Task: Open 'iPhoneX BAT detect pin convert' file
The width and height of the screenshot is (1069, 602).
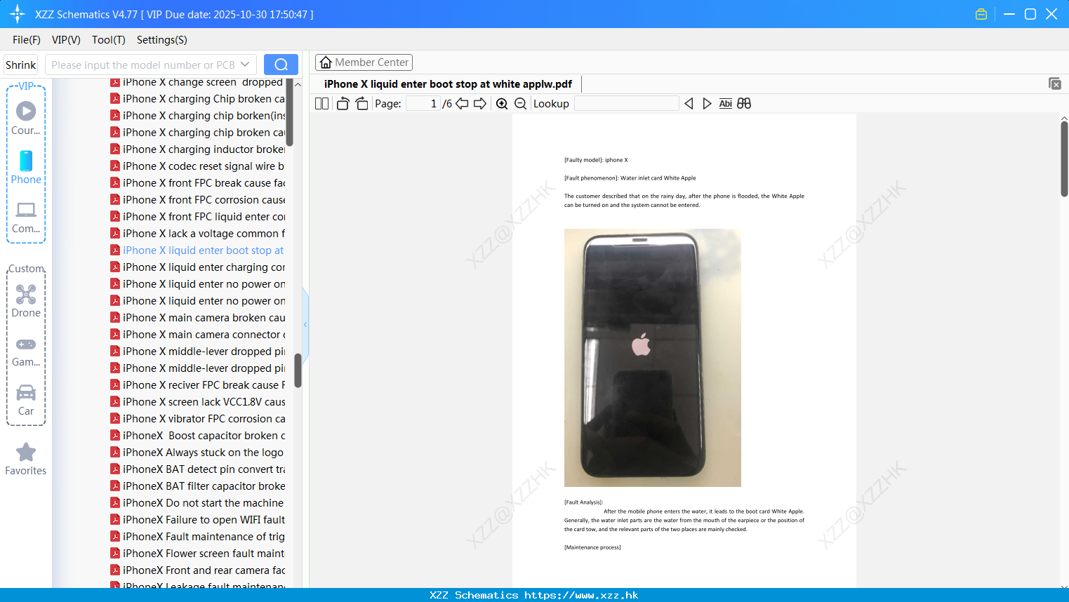Action: [198, 469]
